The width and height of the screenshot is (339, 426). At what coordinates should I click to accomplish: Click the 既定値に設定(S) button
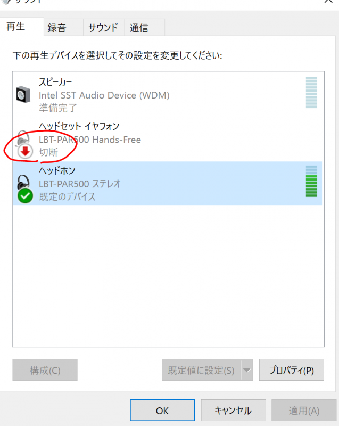click(x=201, y=370)
